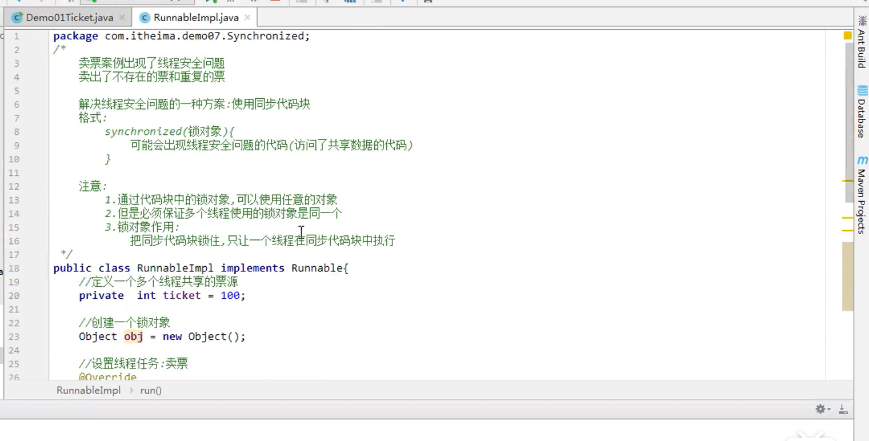Image resolution: width=869 pixels, height=441 pixels.
Task: Click the RunnableImpl breadcrumb
Action: coord(89,391)
